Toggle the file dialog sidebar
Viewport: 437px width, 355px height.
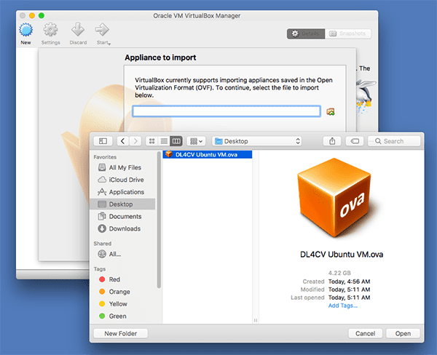[103, 141]
